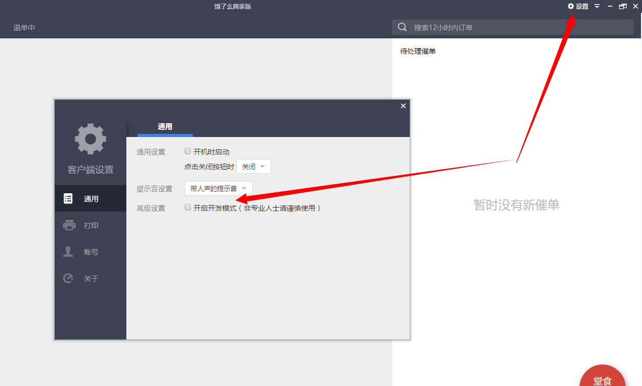This screenshot has height=386, width=642.
Task: Click the person icon for 账号
Action: [x=68, y=252]
